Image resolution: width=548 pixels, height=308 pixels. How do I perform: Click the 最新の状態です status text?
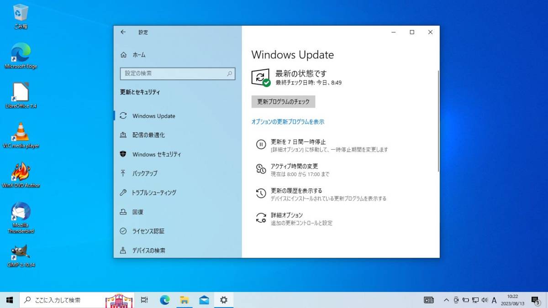[301, 73]
